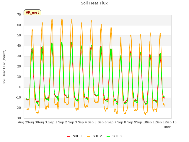
Task: Click the Time x-axis title
Action: pyautogui.click(x=167, y=127)
